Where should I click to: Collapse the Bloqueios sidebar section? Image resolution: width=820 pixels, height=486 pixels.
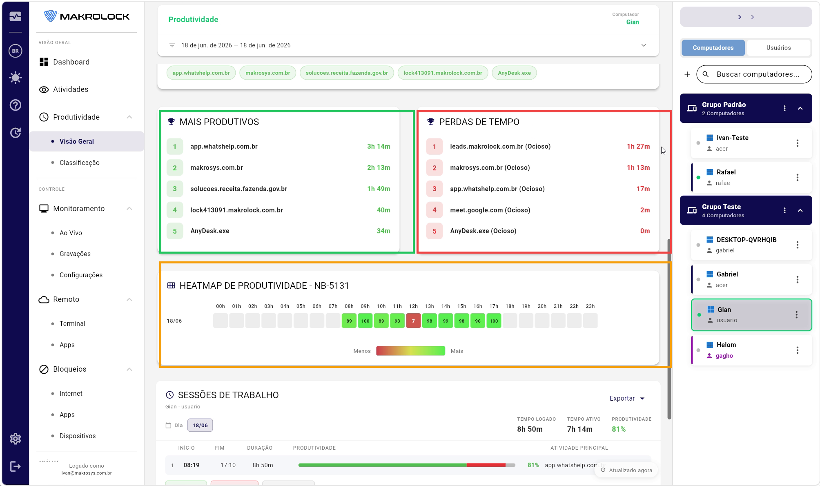coord(129,369)
